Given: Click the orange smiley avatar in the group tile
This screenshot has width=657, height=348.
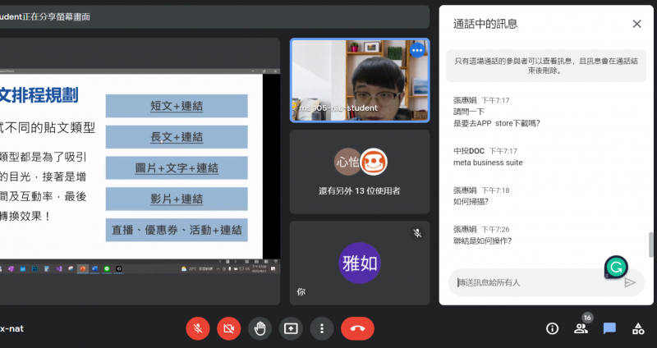Looking at the screenshot, I should point(374,162).
